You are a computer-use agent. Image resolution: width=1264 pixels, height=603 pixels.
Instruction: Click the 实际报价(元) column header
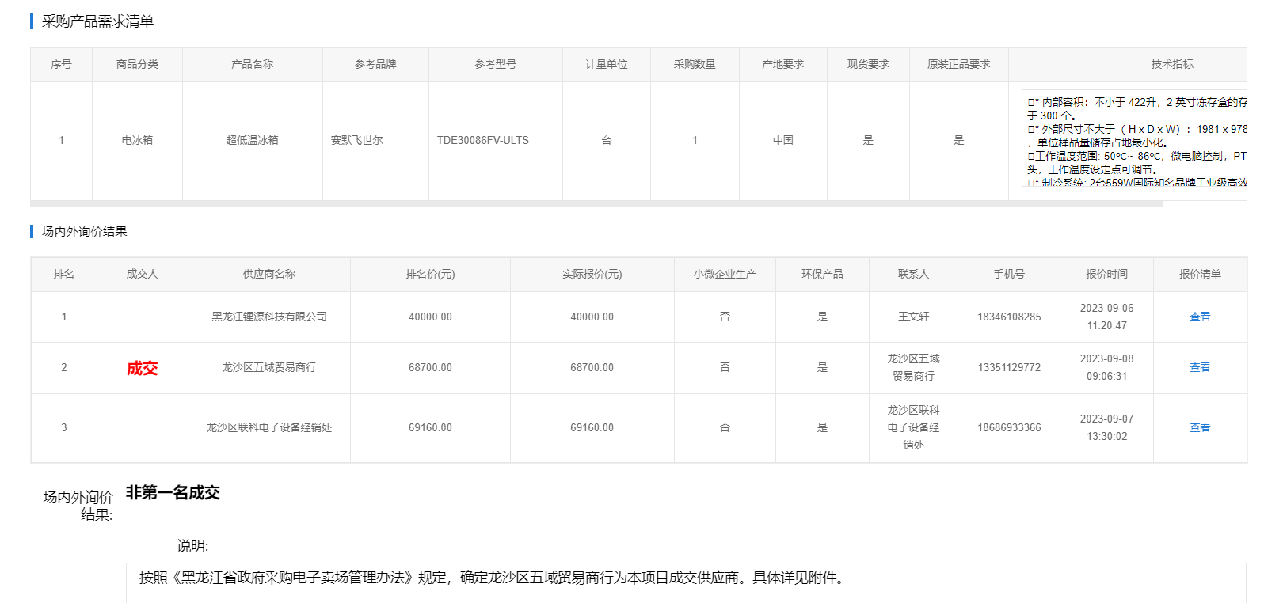(592, 274)
